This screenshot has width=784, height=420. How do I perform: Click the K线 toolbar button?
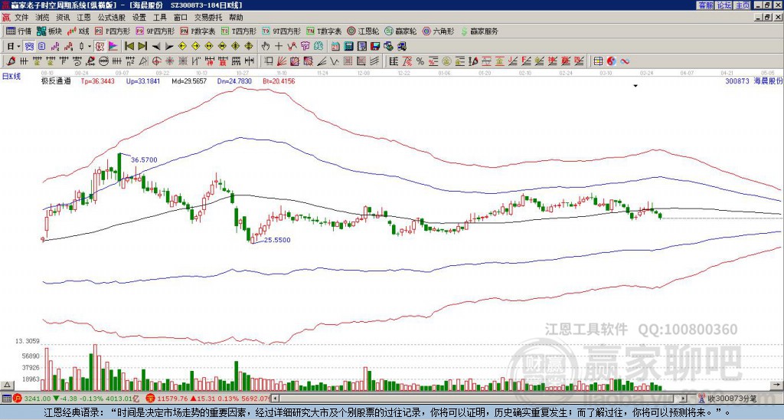point(79,31)
